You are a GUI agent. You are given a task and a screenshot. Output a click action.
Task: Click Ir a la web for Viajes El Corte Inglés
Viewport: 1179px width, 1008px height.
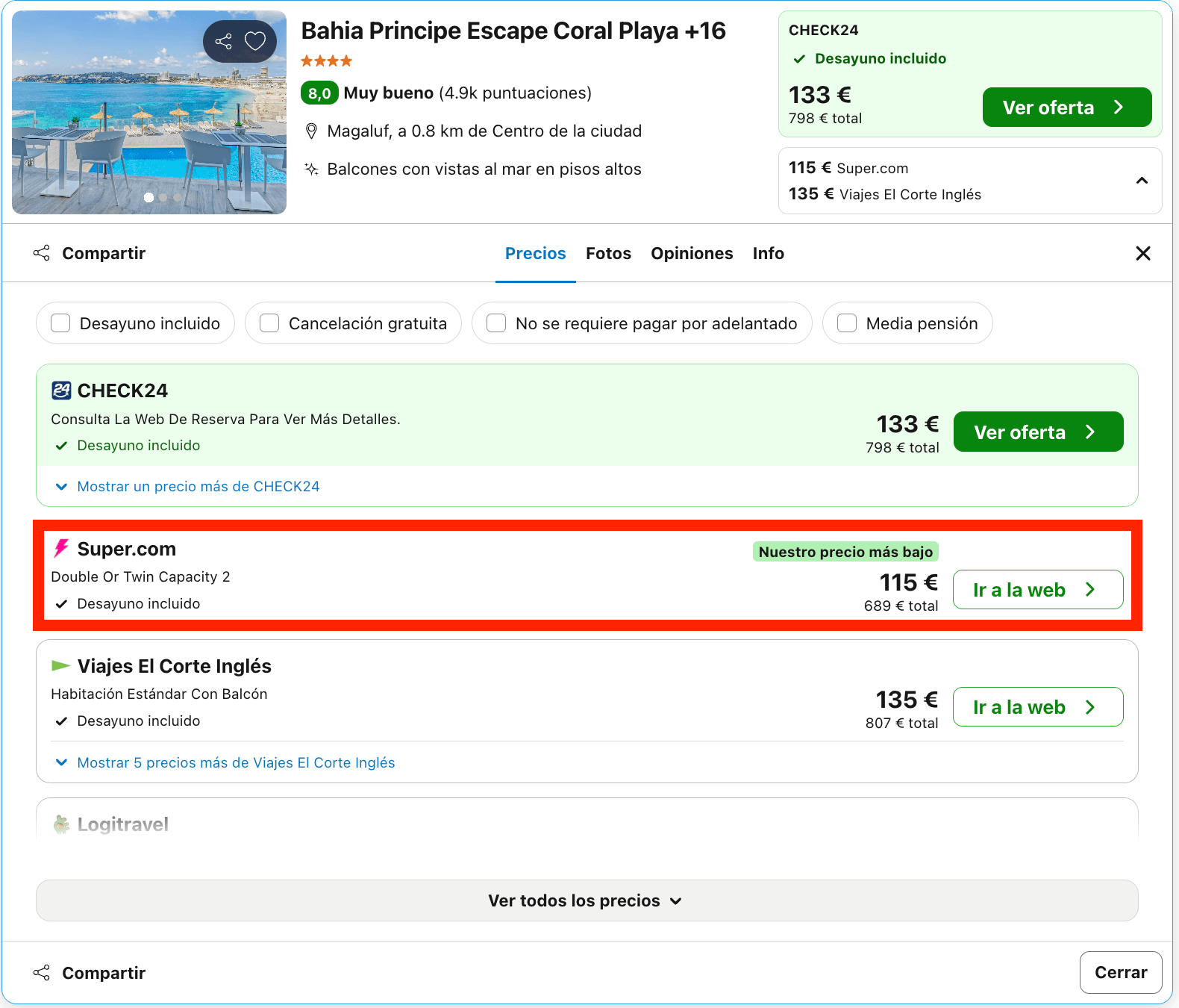click(1038, 707)
